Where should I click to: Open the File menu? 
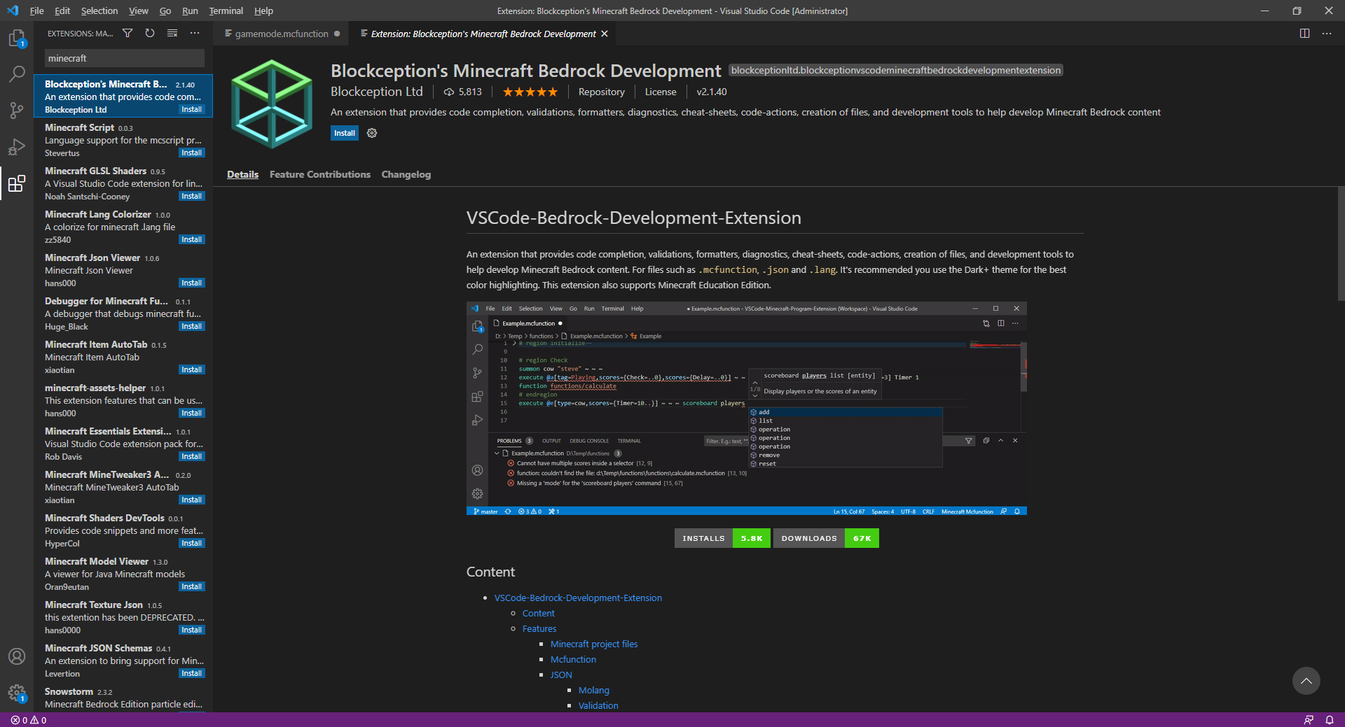37,10
